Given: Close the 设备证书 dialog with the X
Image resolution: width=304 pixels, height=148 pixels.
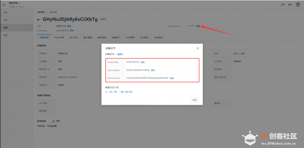Looking at the screenshot, I should 198,48.
